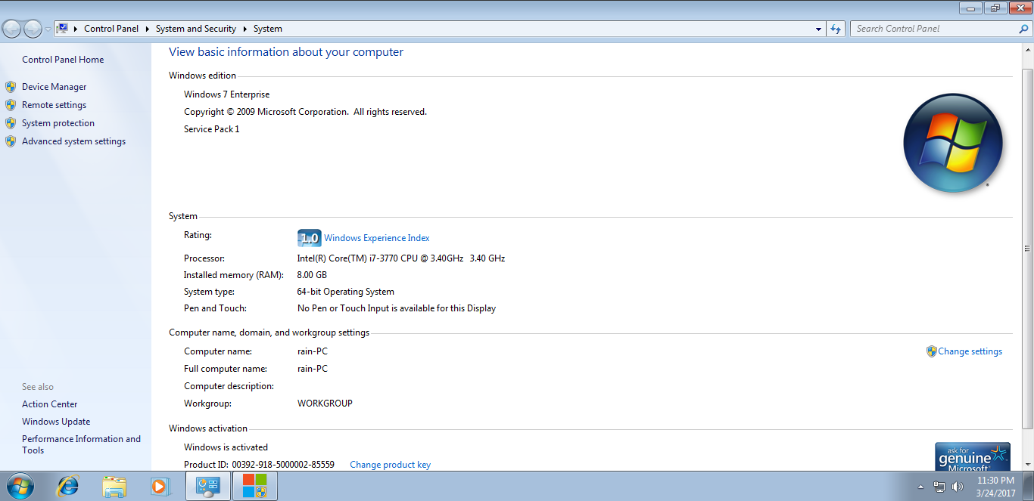Open System protection
The width and height of the screenshot is (1034, 501).
[58, 123]
